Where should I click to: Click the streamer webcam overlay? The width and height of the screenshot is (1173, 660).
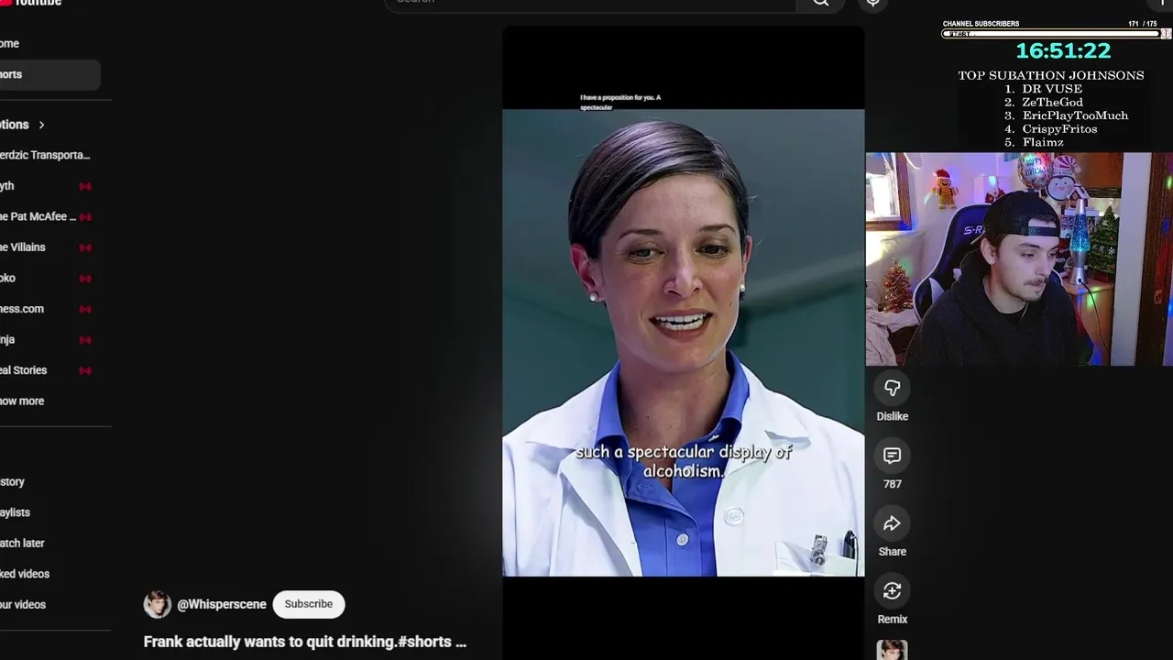coord(1019,259)
